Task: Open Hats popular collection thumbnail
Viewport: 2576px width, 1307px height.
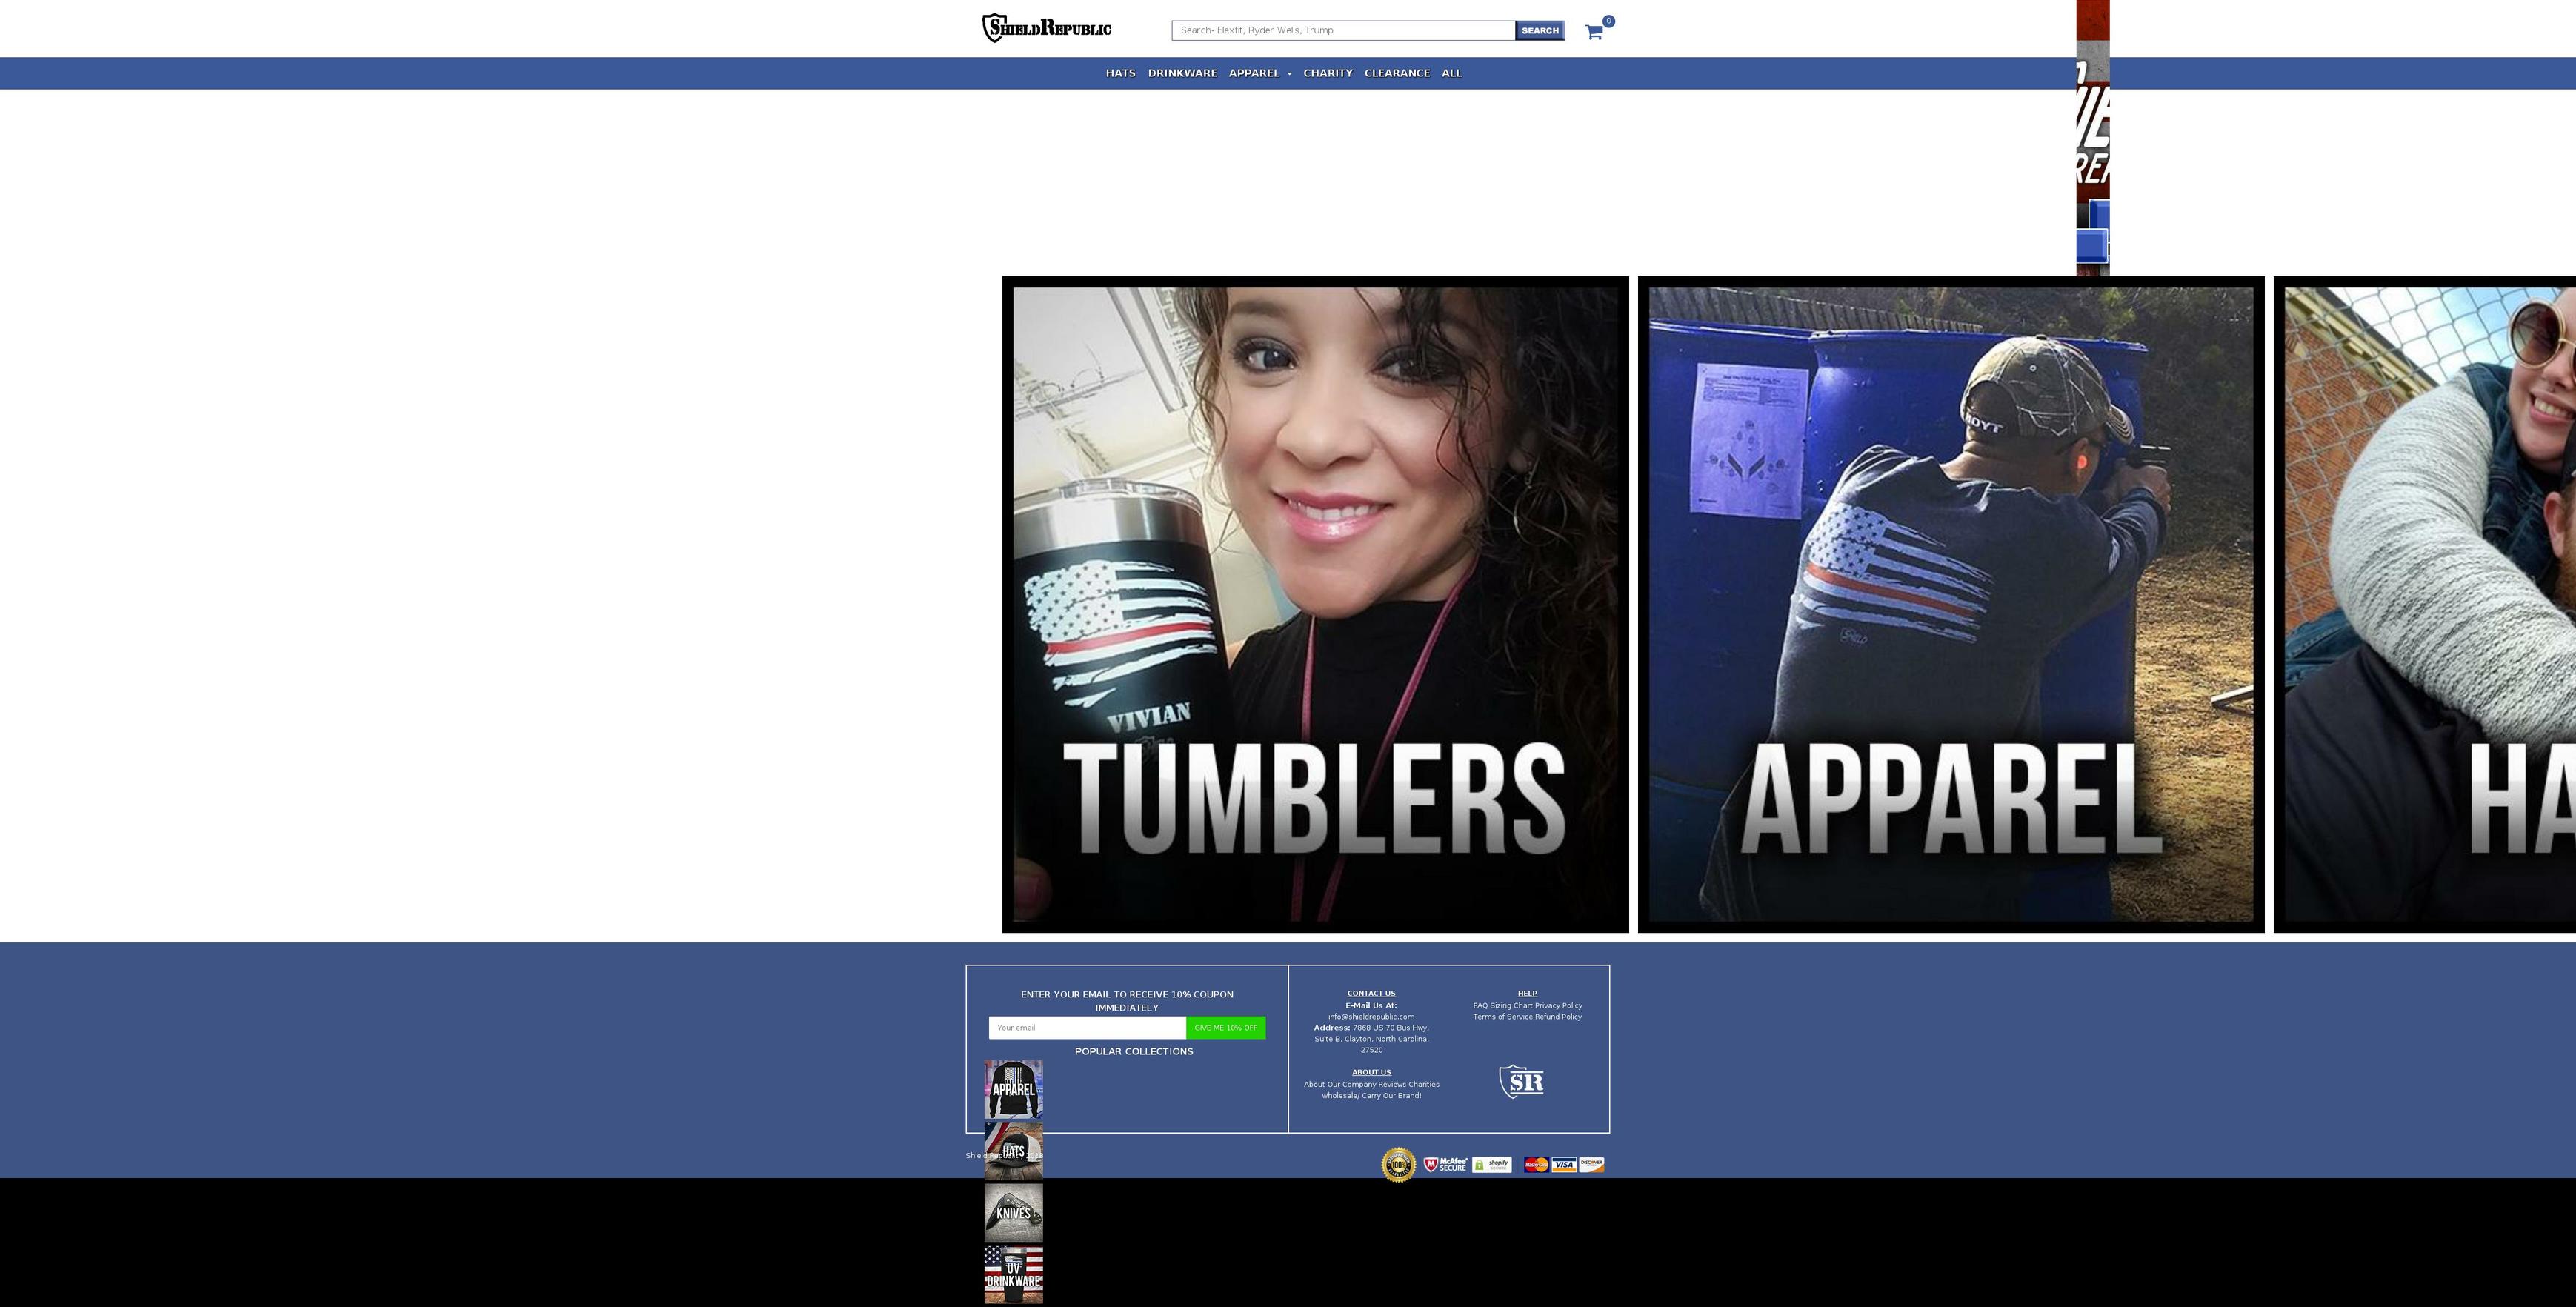Action: [1013, 1151]
